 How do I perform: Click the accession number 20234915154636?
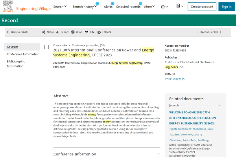point(175,51)
